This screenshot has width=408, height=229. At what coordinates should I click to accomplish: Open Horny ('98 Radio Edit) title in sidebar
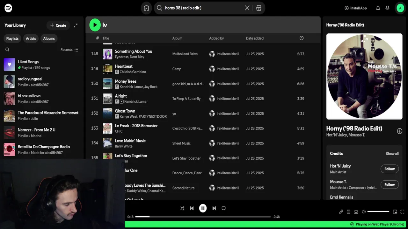(x=354, y=128)
